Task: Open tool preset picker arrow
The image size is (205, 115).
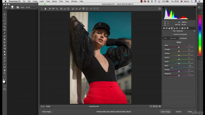Action: [x=8, y=8]
